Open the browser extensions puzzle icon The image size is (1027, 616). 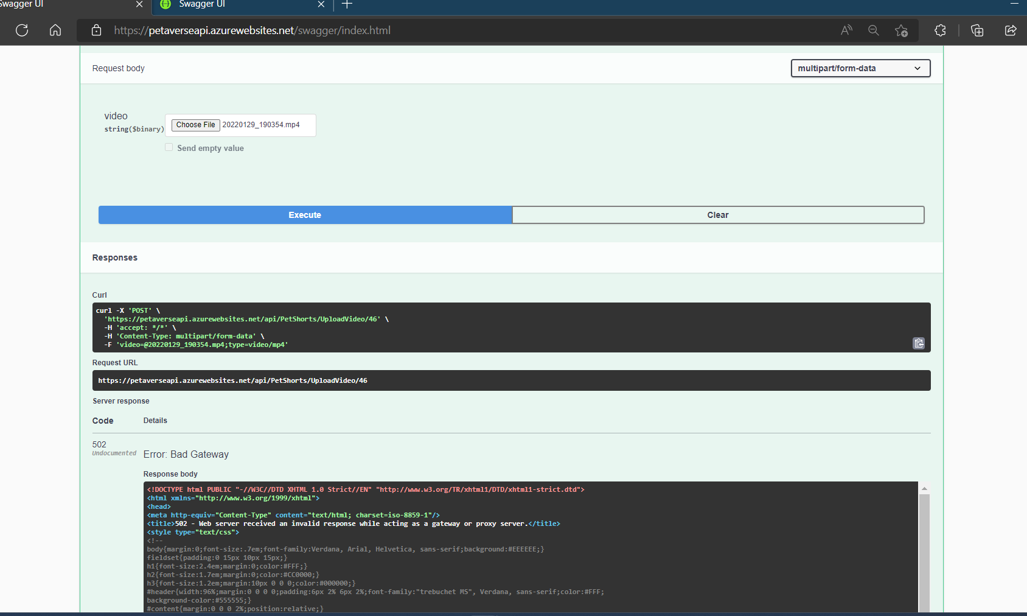click(940, 30)
